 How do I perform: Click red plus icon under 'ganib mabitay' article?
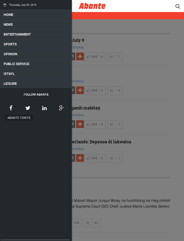(80, 124)
